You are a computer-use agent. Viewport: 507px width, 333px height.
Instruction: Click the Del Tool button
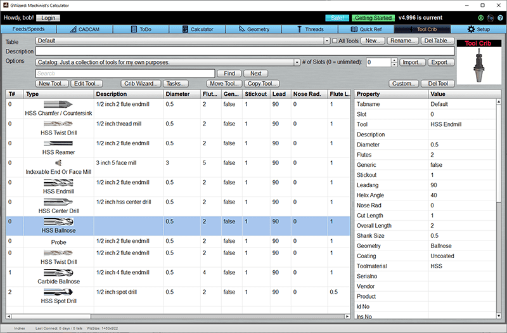coord(438,84)
